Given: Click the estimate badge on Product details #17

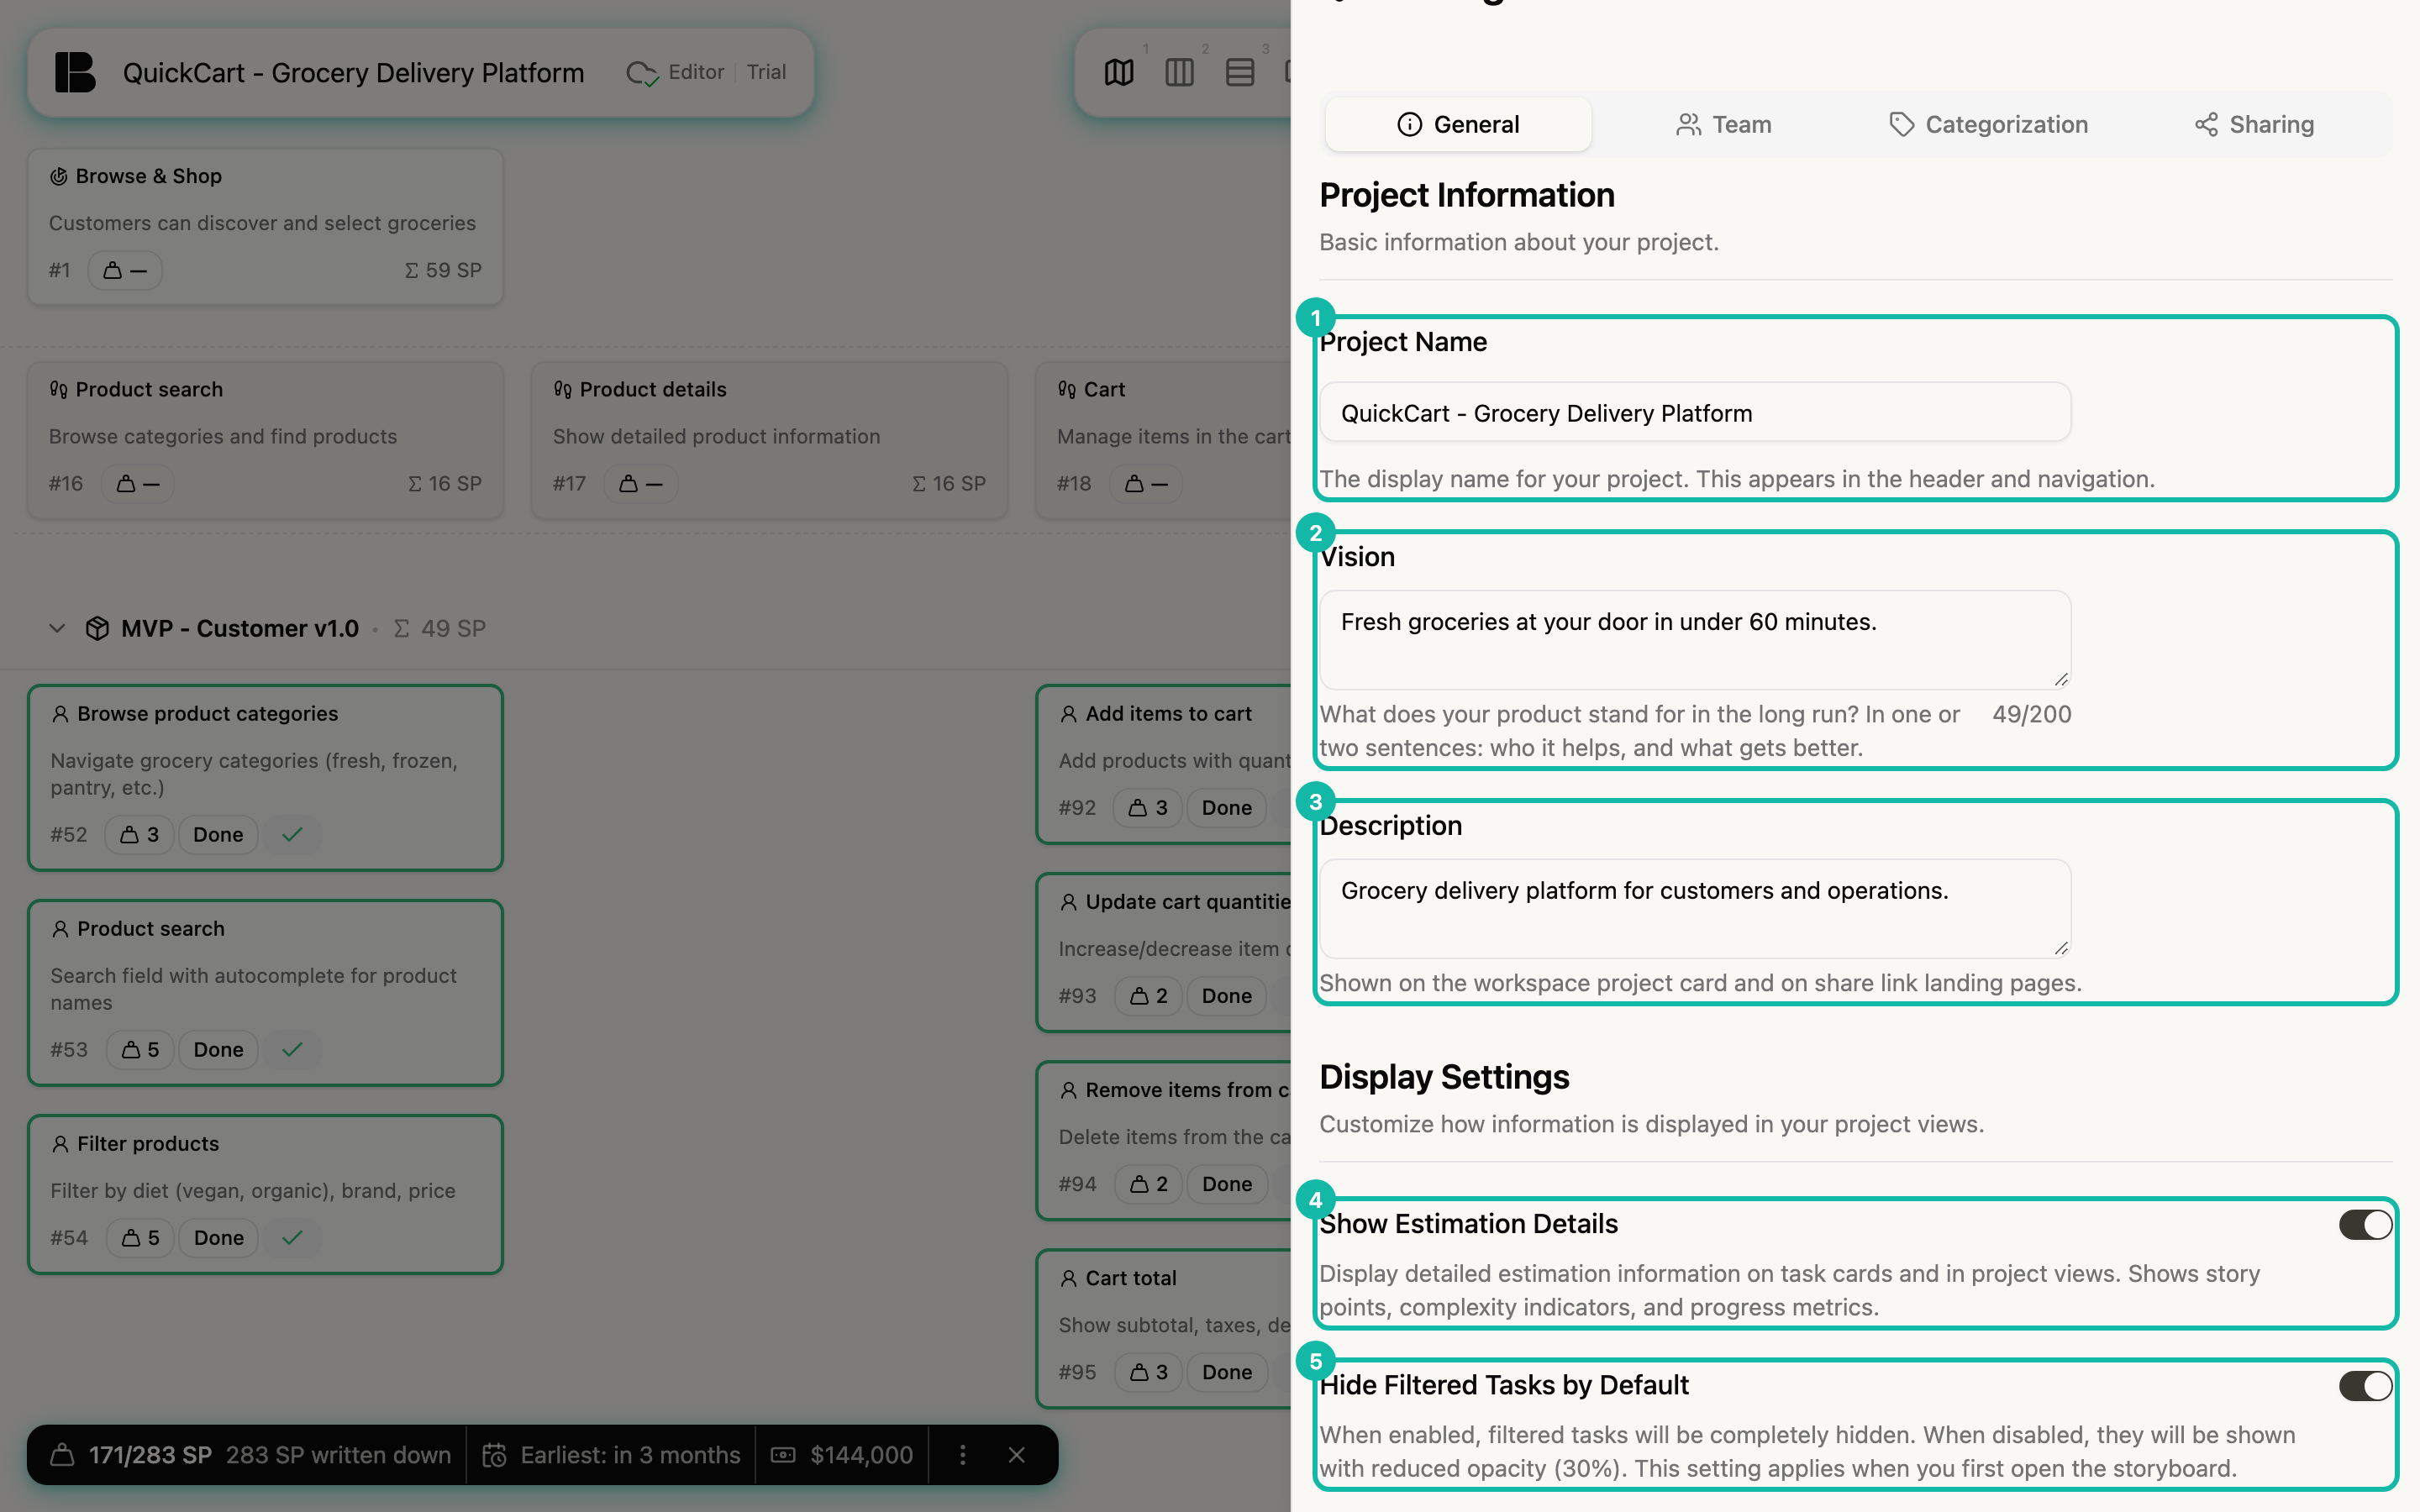Looking at the screenshot, I should coord(641,483).
